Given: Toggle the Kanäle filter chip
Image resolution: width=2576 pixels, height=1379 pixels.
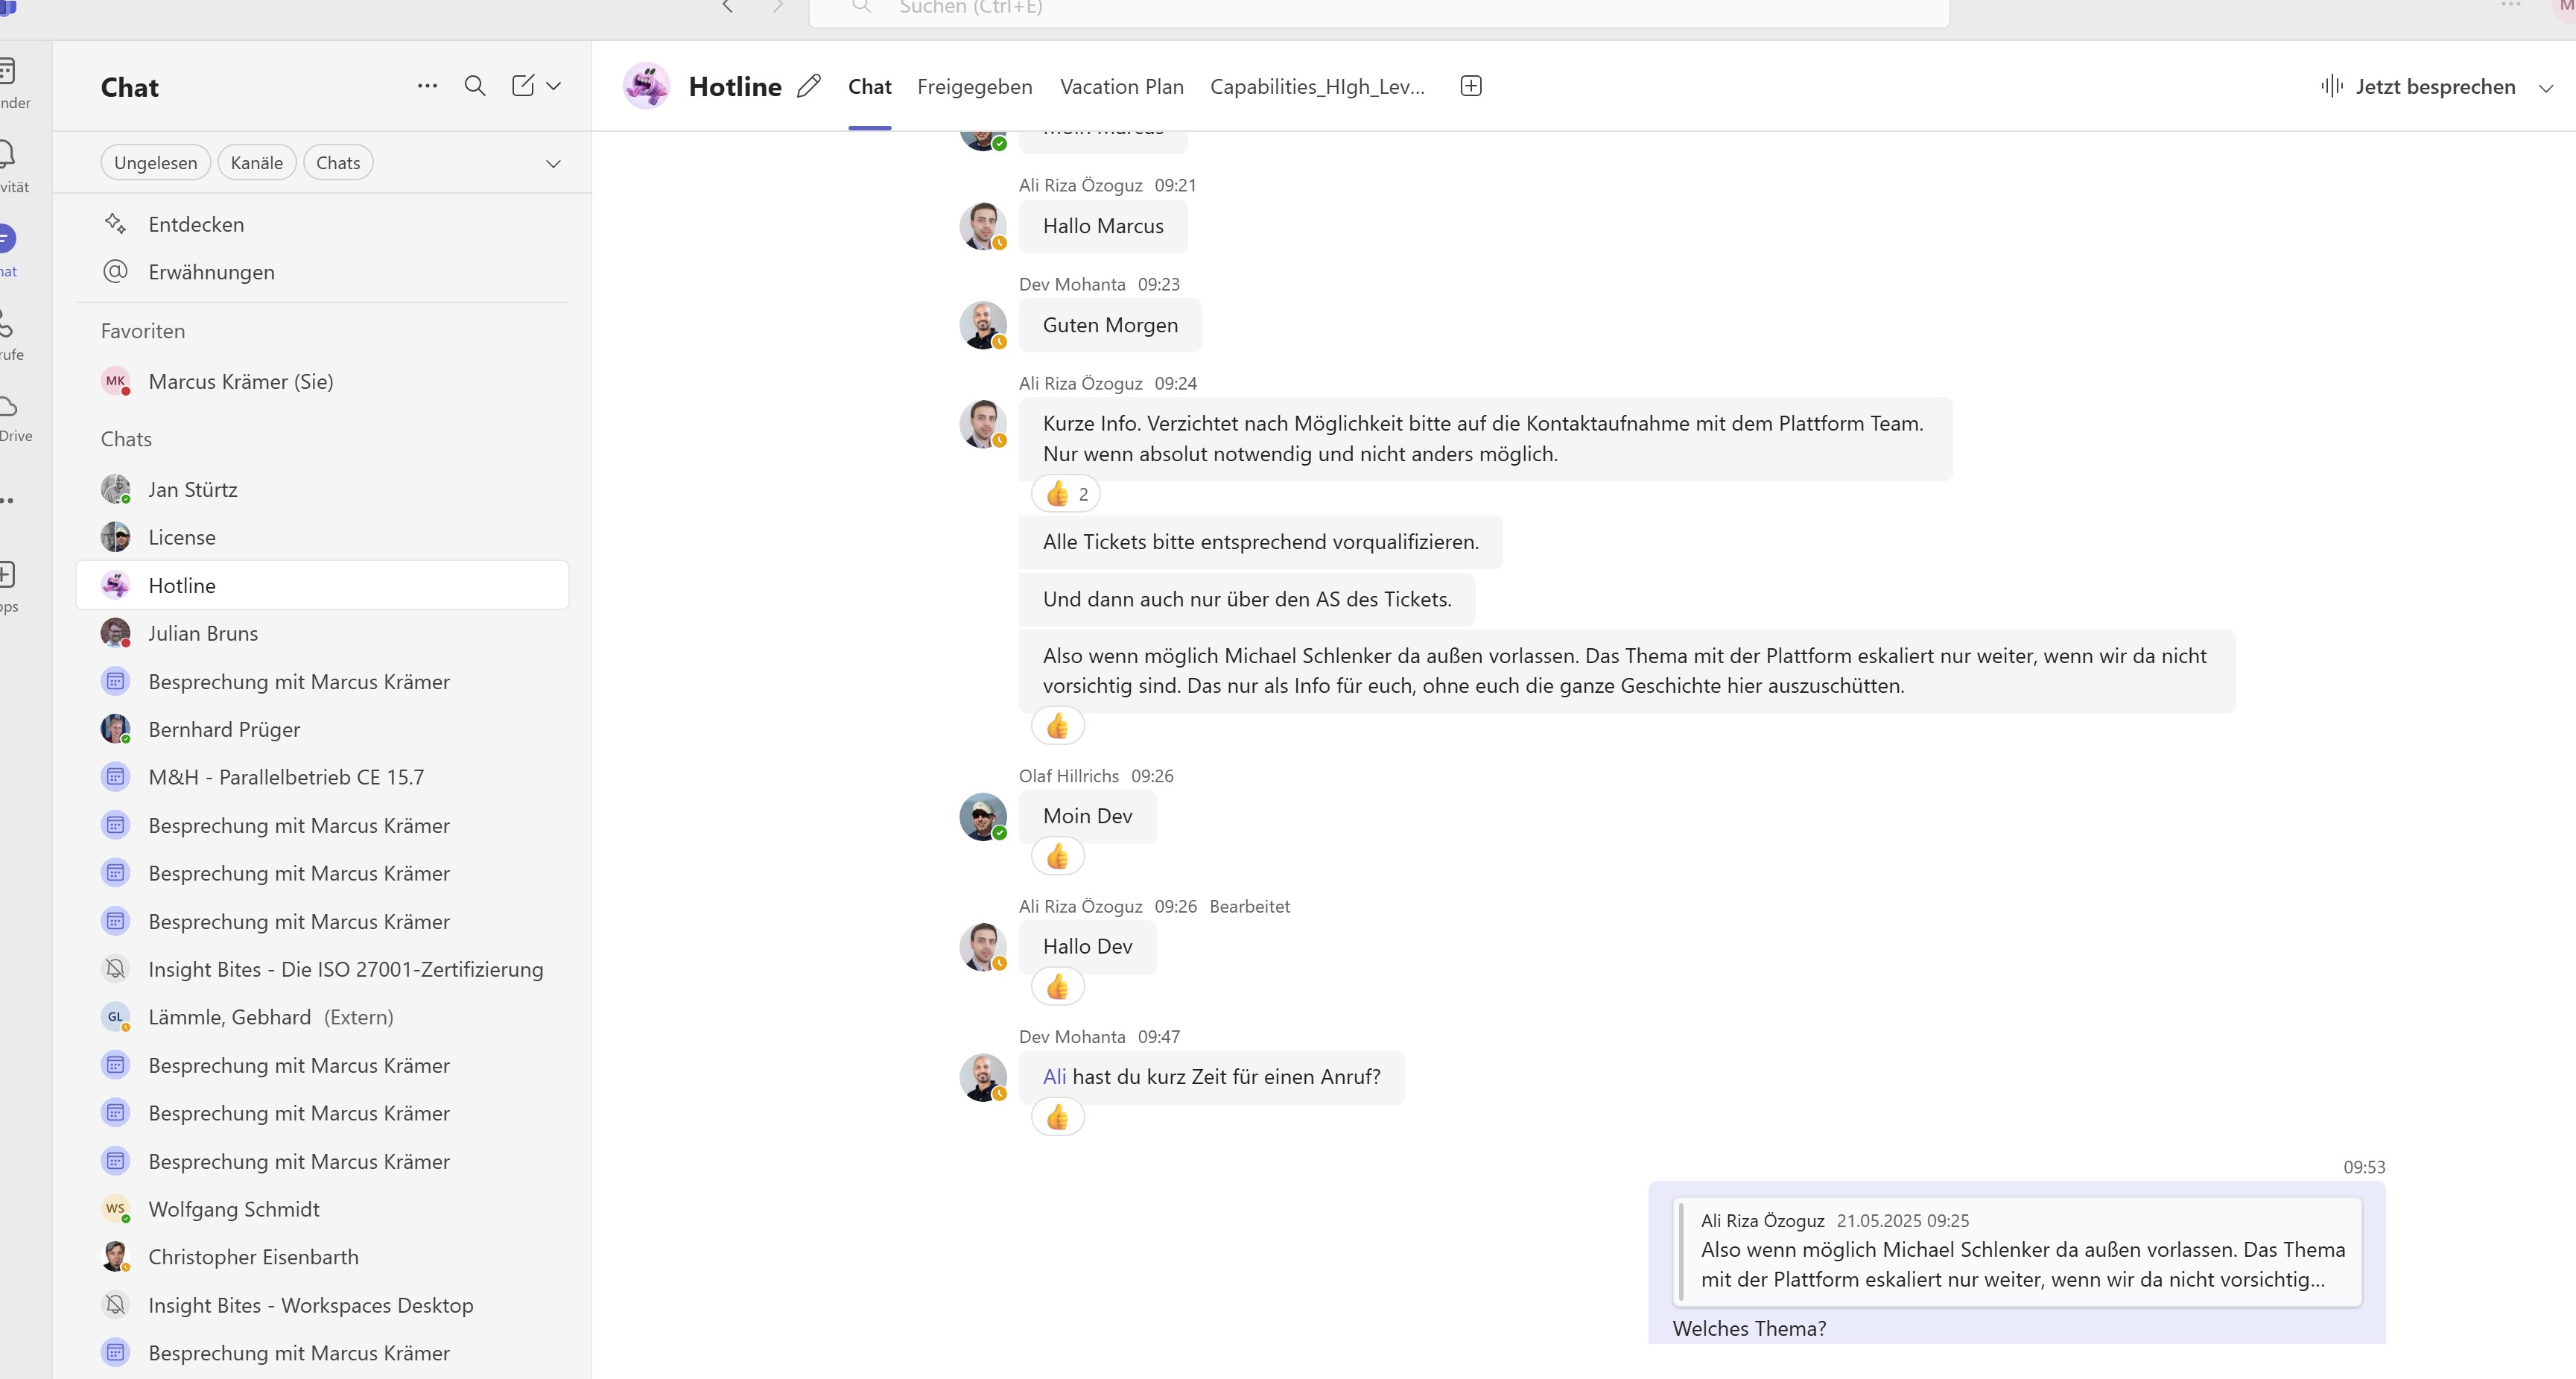Looking at the screenshot, I should coord(256,163).
